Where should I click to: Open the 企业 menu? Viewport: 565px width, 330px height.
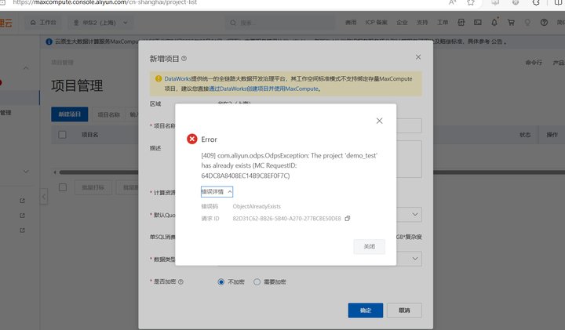coord(402,22)
